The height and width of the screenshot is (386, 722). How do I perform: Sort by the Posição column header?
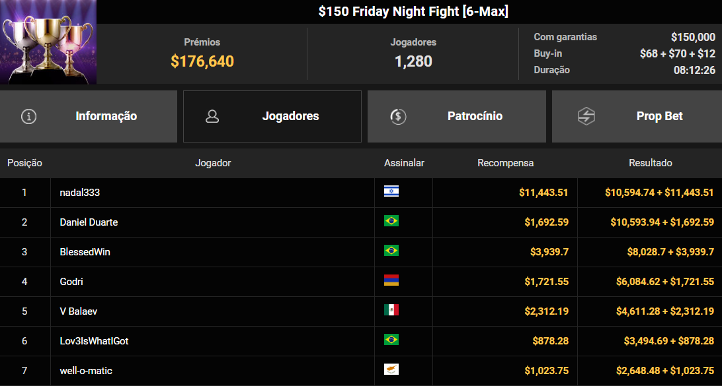coord(24,163)
